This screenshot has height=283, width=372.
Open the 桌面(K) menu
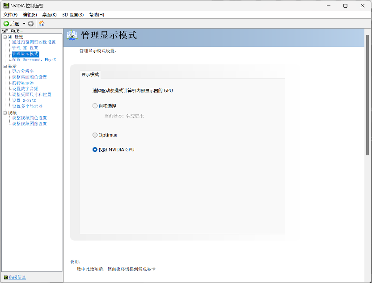pos(49,15)
